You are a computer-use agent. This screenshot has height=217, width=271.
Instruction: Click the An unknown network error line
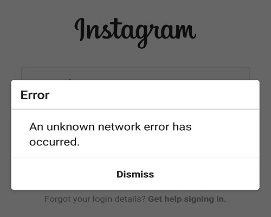pos(111,126)
